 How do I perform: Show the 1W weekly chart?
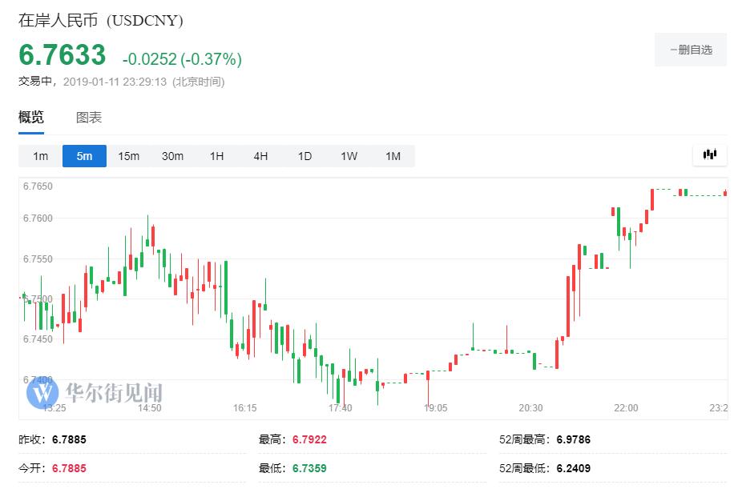[349, 156]
